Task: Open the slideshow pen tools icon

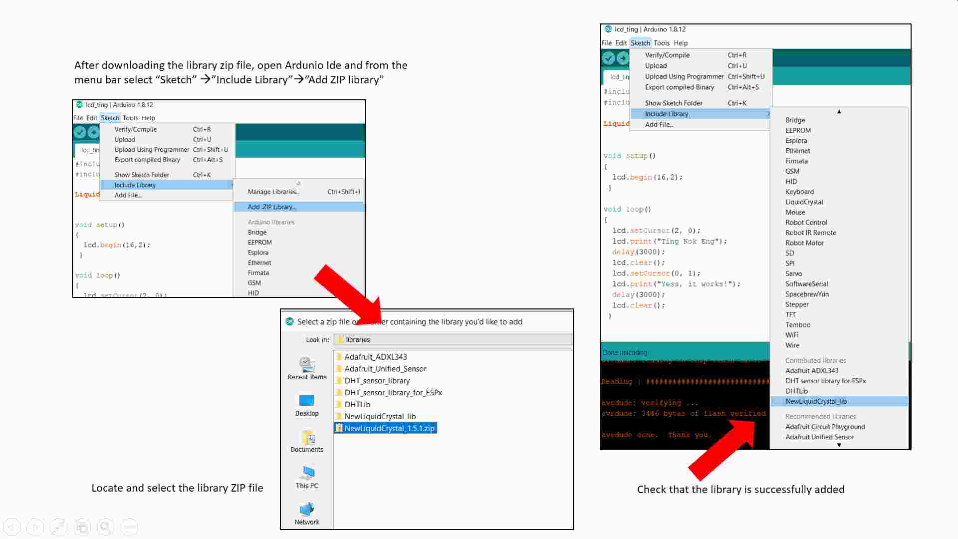Action: [59, 527]
